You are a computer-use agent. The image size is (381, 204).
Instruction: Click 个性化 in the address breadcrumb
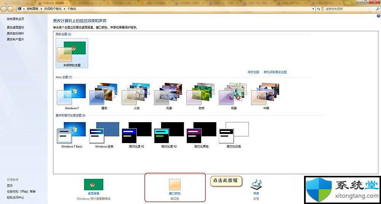click(x=72, y=9)
